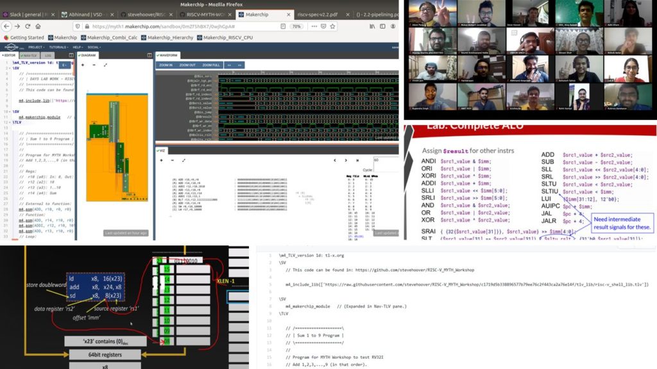Image resolution: width=657 pixels, height=369 pixels.
Task: Switch to the Slack general browser tab
Action: (x=24, y=13)
